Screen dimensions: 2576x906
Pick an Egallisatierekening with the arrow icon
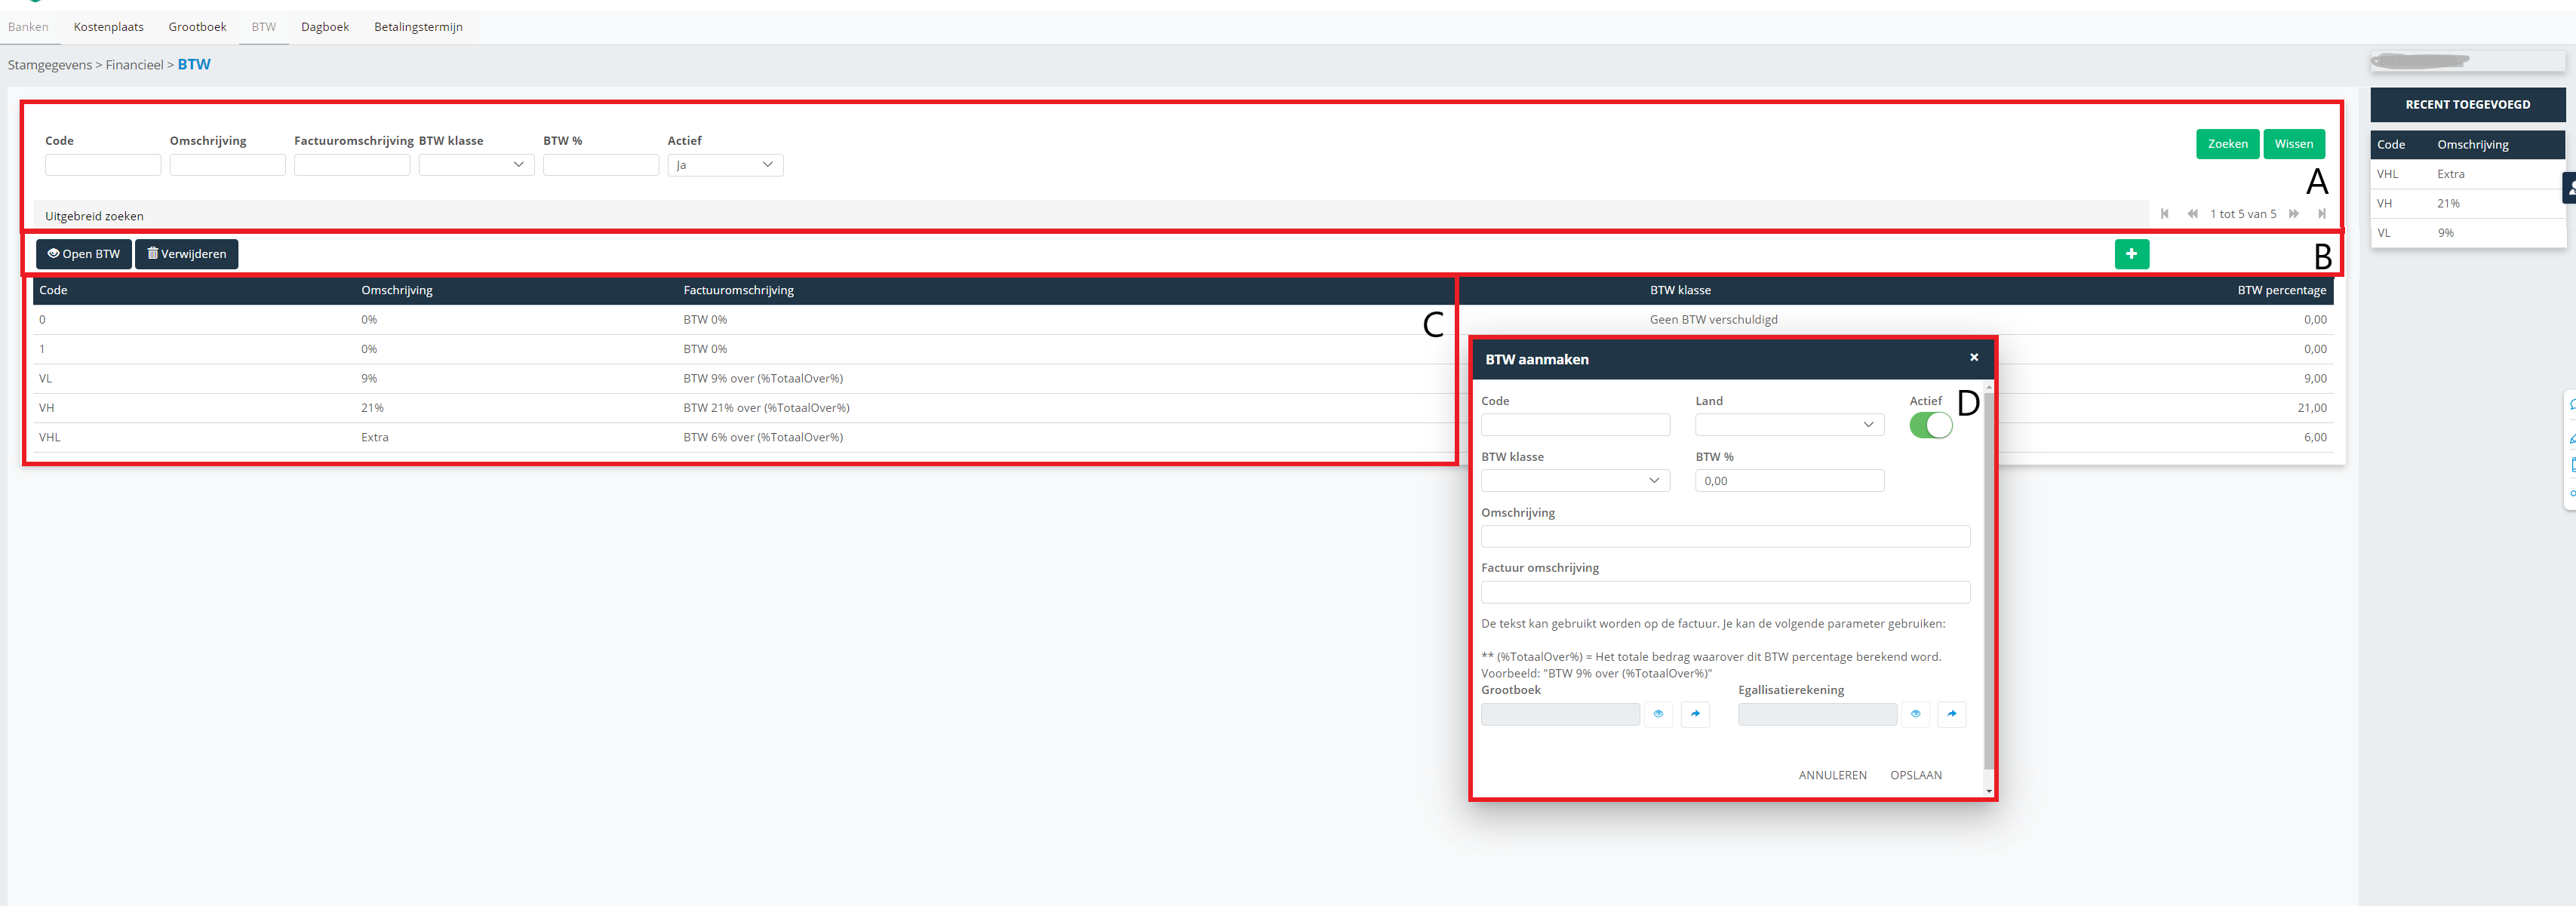[x=1952, y=714]
